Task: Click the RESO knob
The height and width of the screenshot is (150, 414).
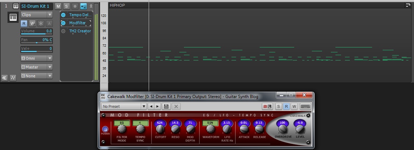Action: [x=175, y=129]
